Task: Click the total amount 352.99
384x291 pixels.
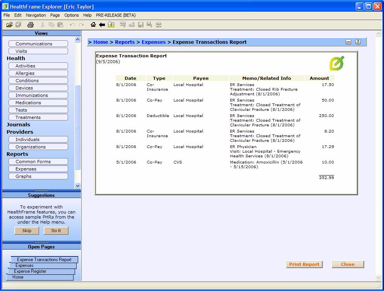Action: 326,177
